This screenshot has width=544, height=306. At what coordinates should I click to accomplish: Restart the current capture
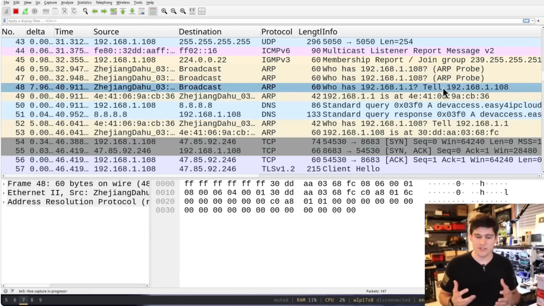(25, 11)
